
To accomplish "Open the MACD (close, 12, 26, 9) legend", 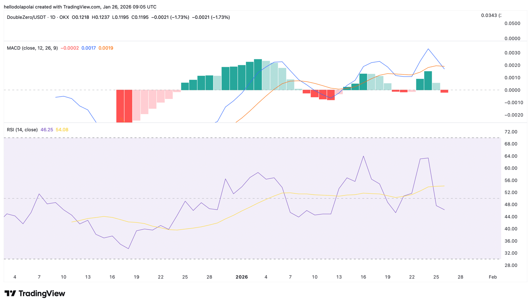I will coord(32,48).
